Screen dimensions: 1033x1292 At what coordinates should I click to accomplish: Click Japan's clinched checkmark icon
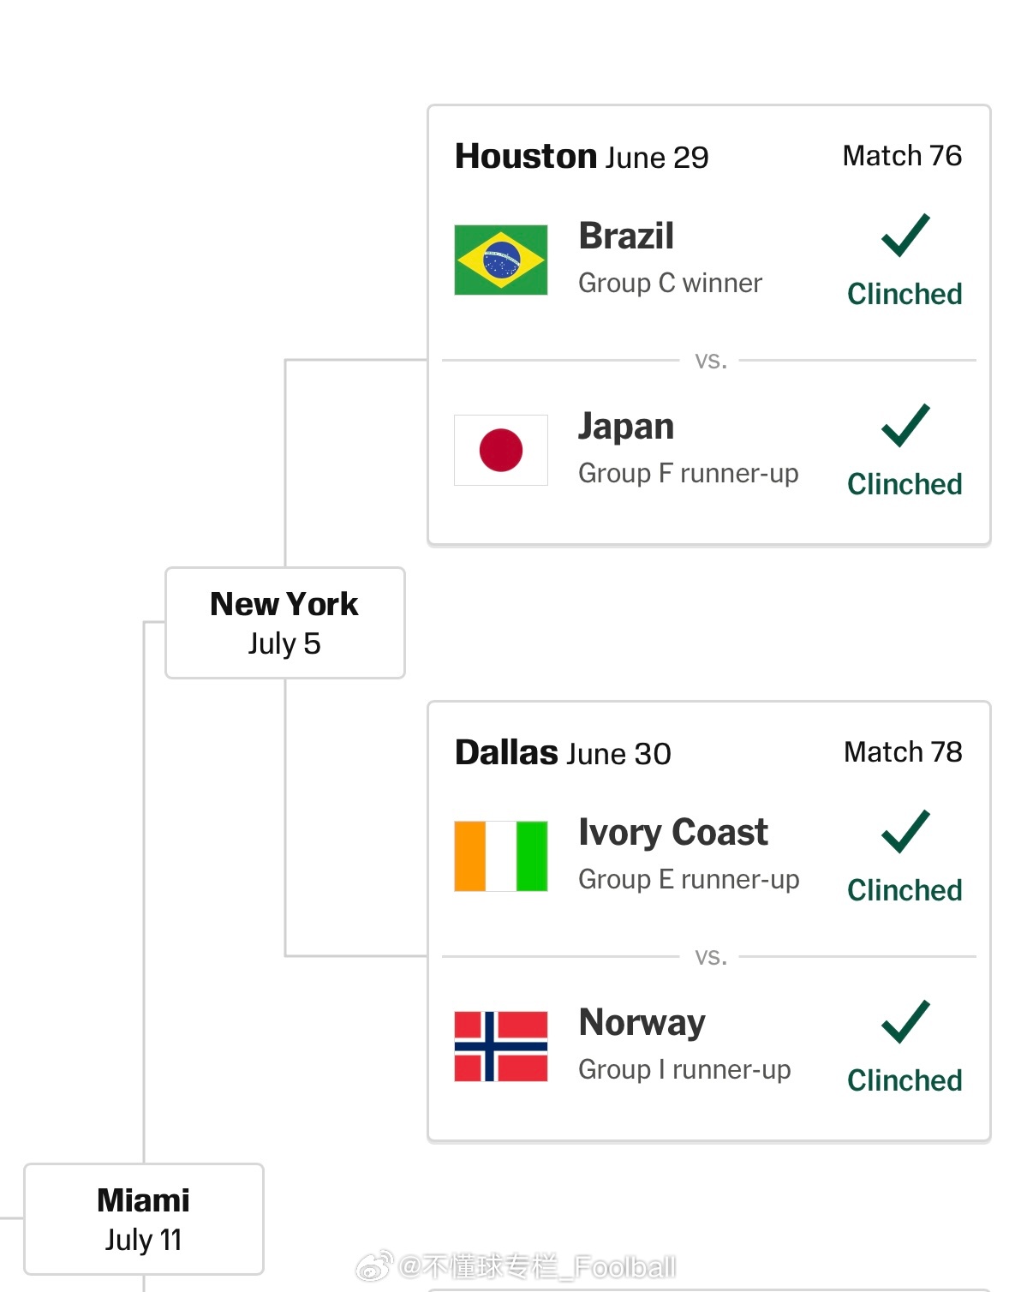coord(905,425)
